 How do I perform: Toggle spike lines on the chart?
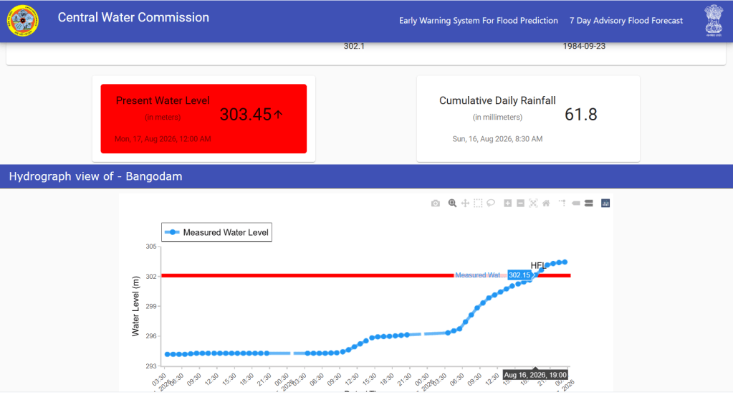click(x=562, y=203)
